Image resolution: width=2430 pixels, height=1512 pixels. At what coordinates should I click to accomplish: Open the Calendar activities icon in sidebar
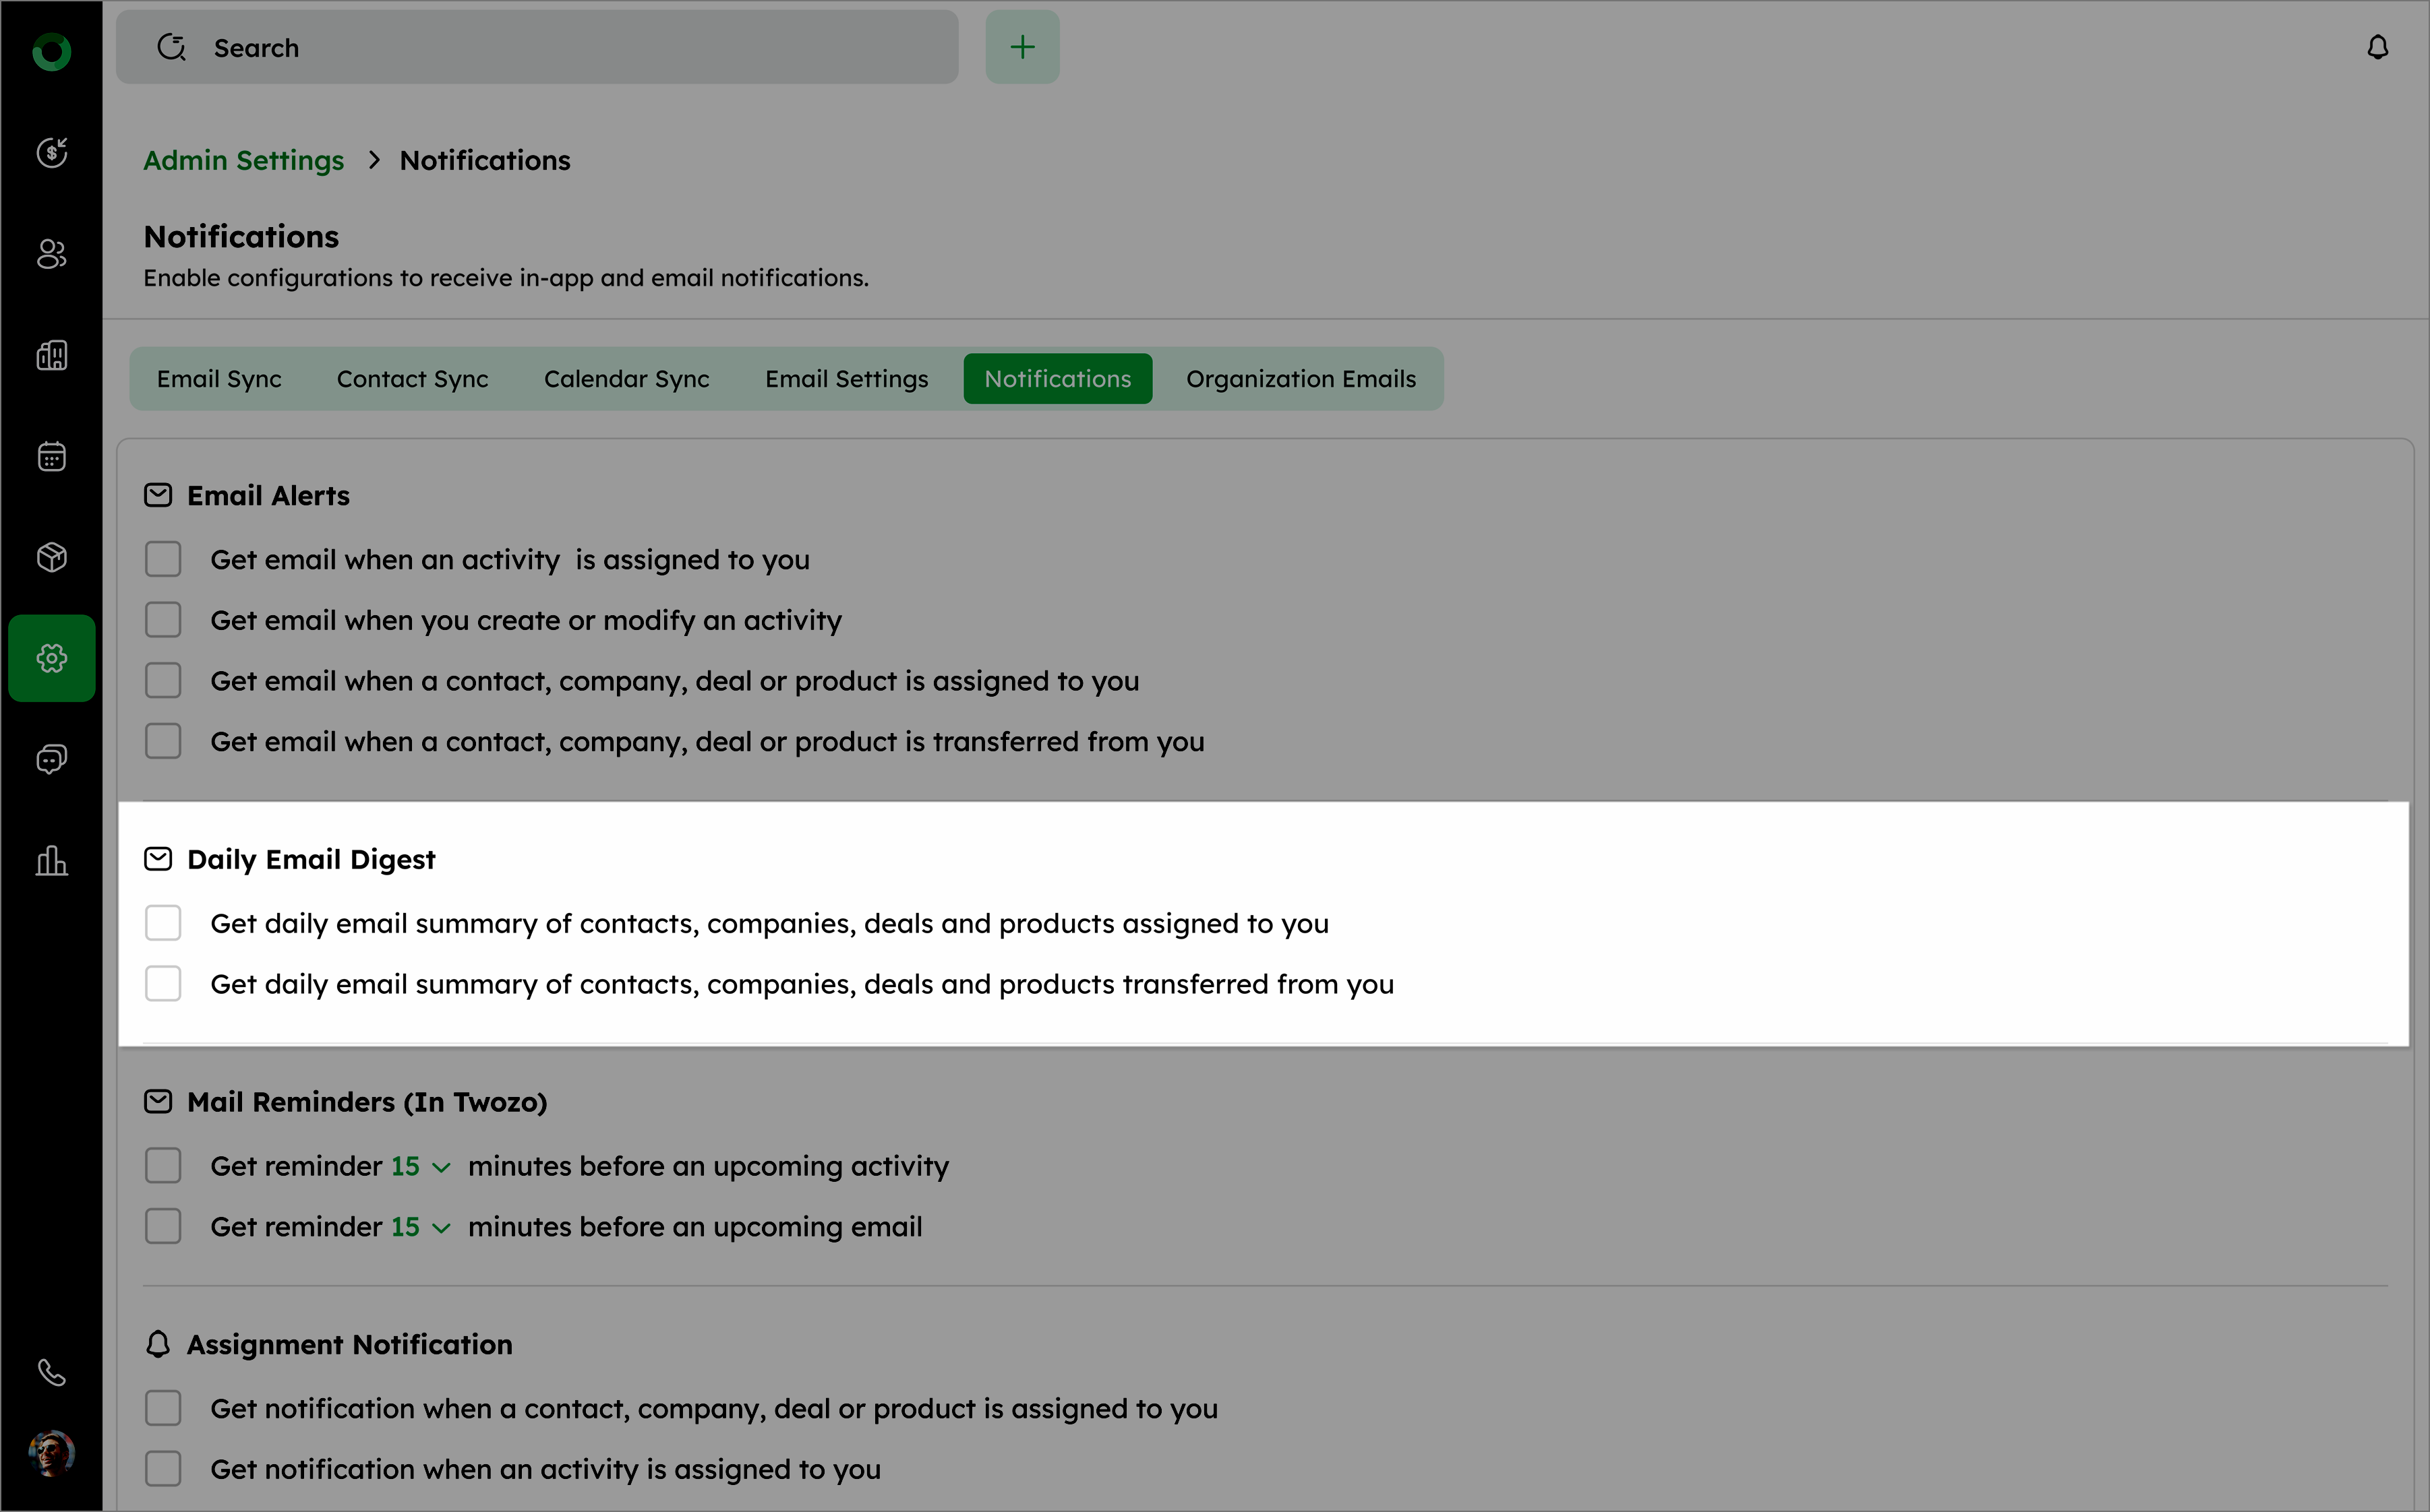click(51, 456)
